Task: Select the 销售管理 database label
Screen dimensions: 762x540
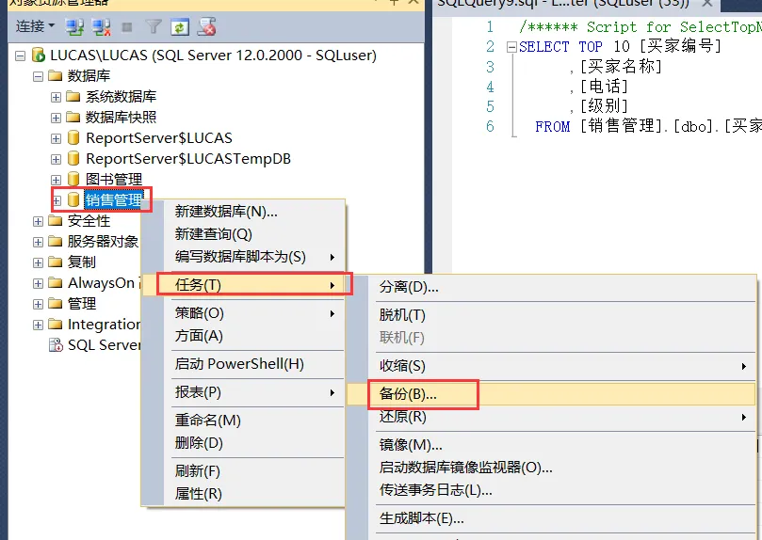Action: point(114,199)
